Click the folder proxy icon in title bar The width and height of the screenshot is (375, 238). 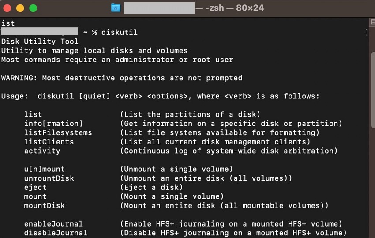pos(116,8)
